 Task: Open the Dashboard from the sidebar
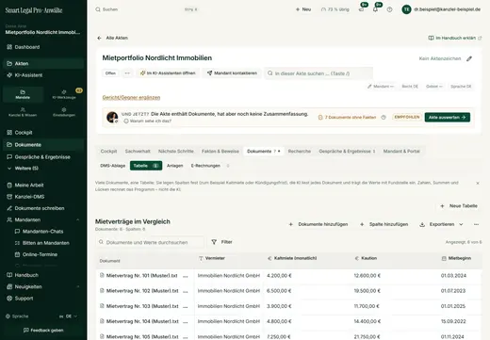(x=43, y=47)
